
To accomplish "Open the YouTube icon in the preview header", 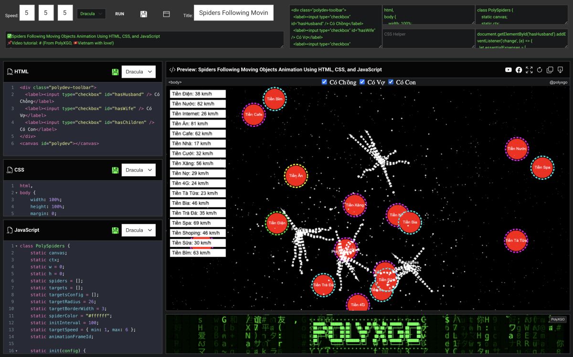I will (x=509, y=70).
